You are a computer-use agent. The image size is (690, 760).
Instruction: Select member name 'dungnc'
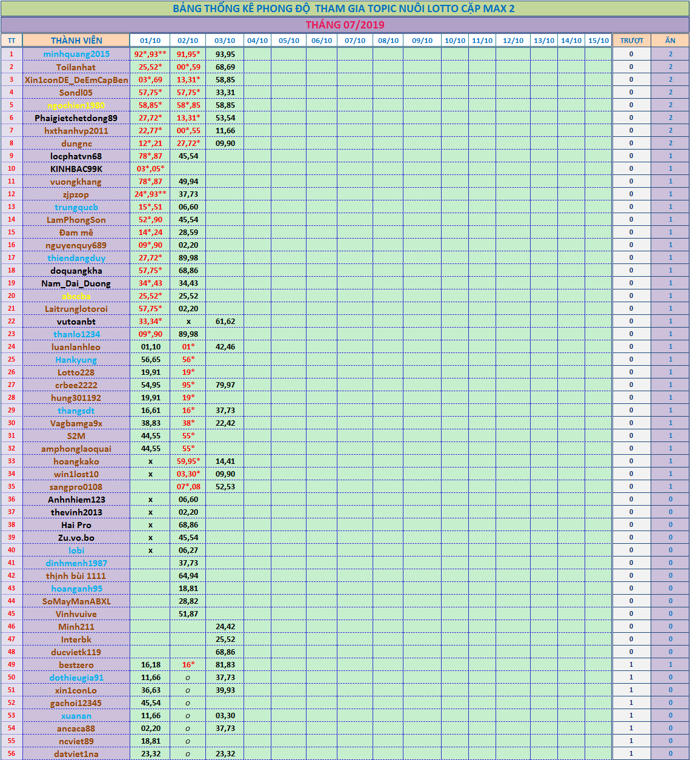click(76, 143)
